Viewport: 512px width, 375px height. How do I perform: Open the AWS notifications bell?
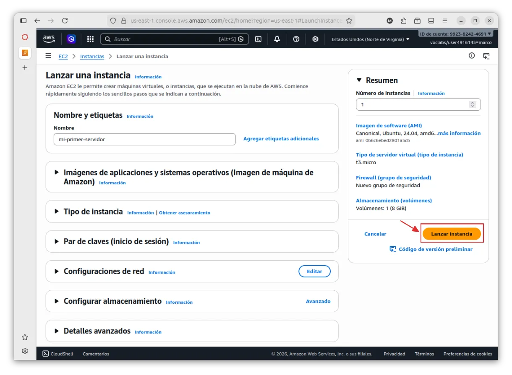tap(277, 39)
